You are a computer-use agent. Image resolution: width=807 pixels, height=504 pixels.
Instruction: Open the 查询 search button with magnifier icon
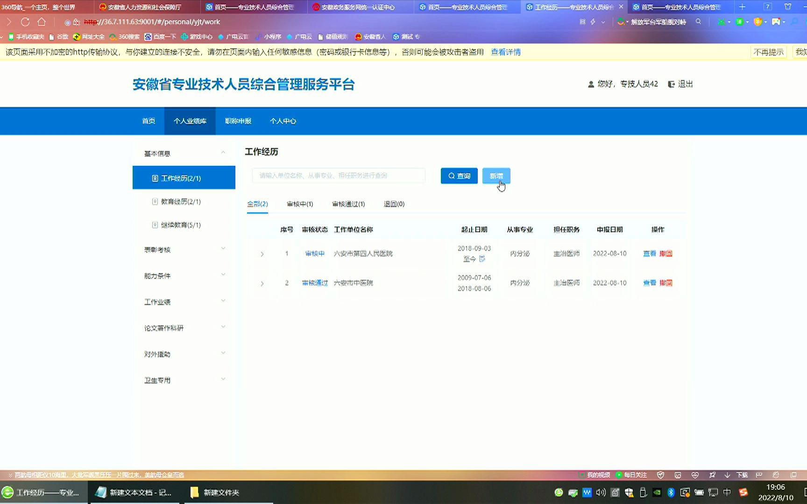[x=459, y=176]
